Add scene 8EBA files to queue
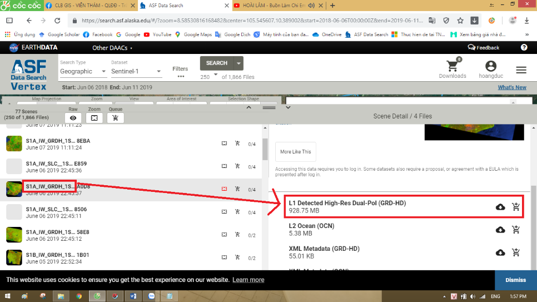 [237, 143]
